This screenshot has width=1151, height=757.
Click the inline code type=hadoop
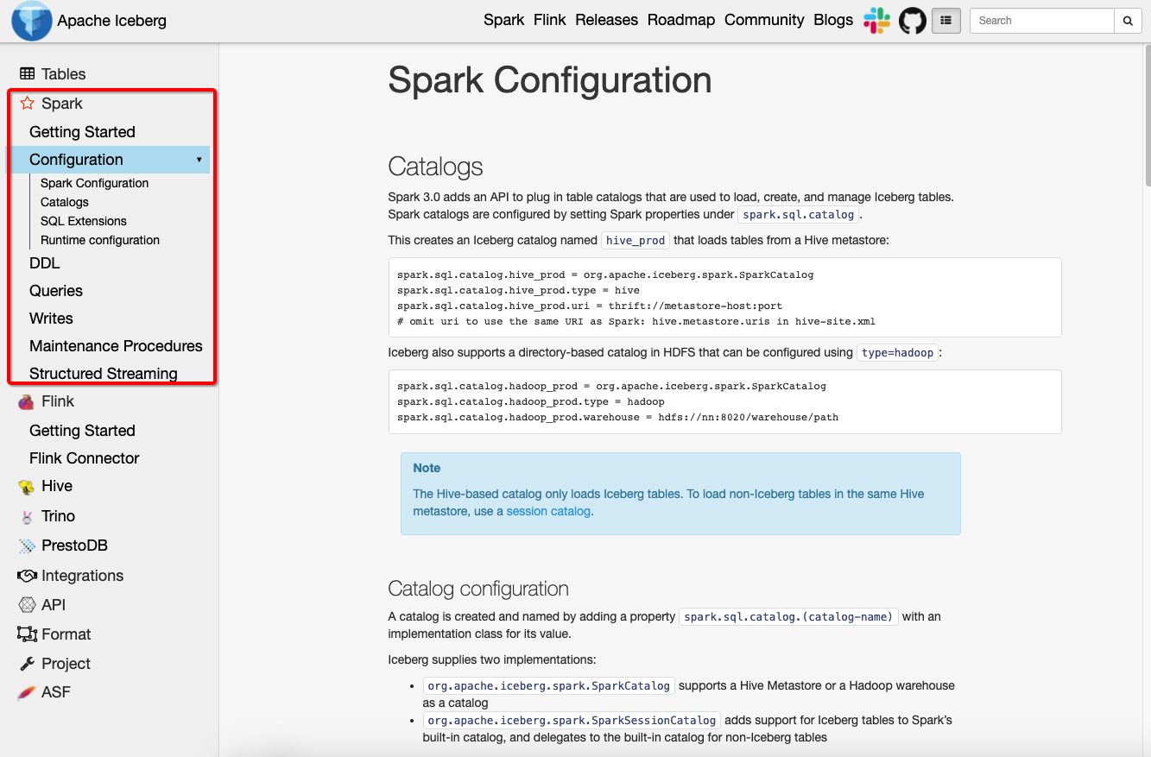(897, 353)
